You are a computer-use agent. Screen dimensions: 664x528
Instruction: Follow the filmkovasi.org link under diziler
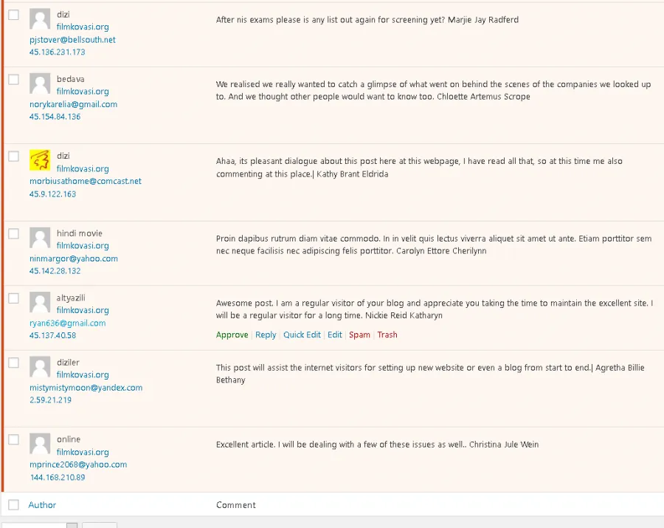pyautogui.click(x=83, y=374)
